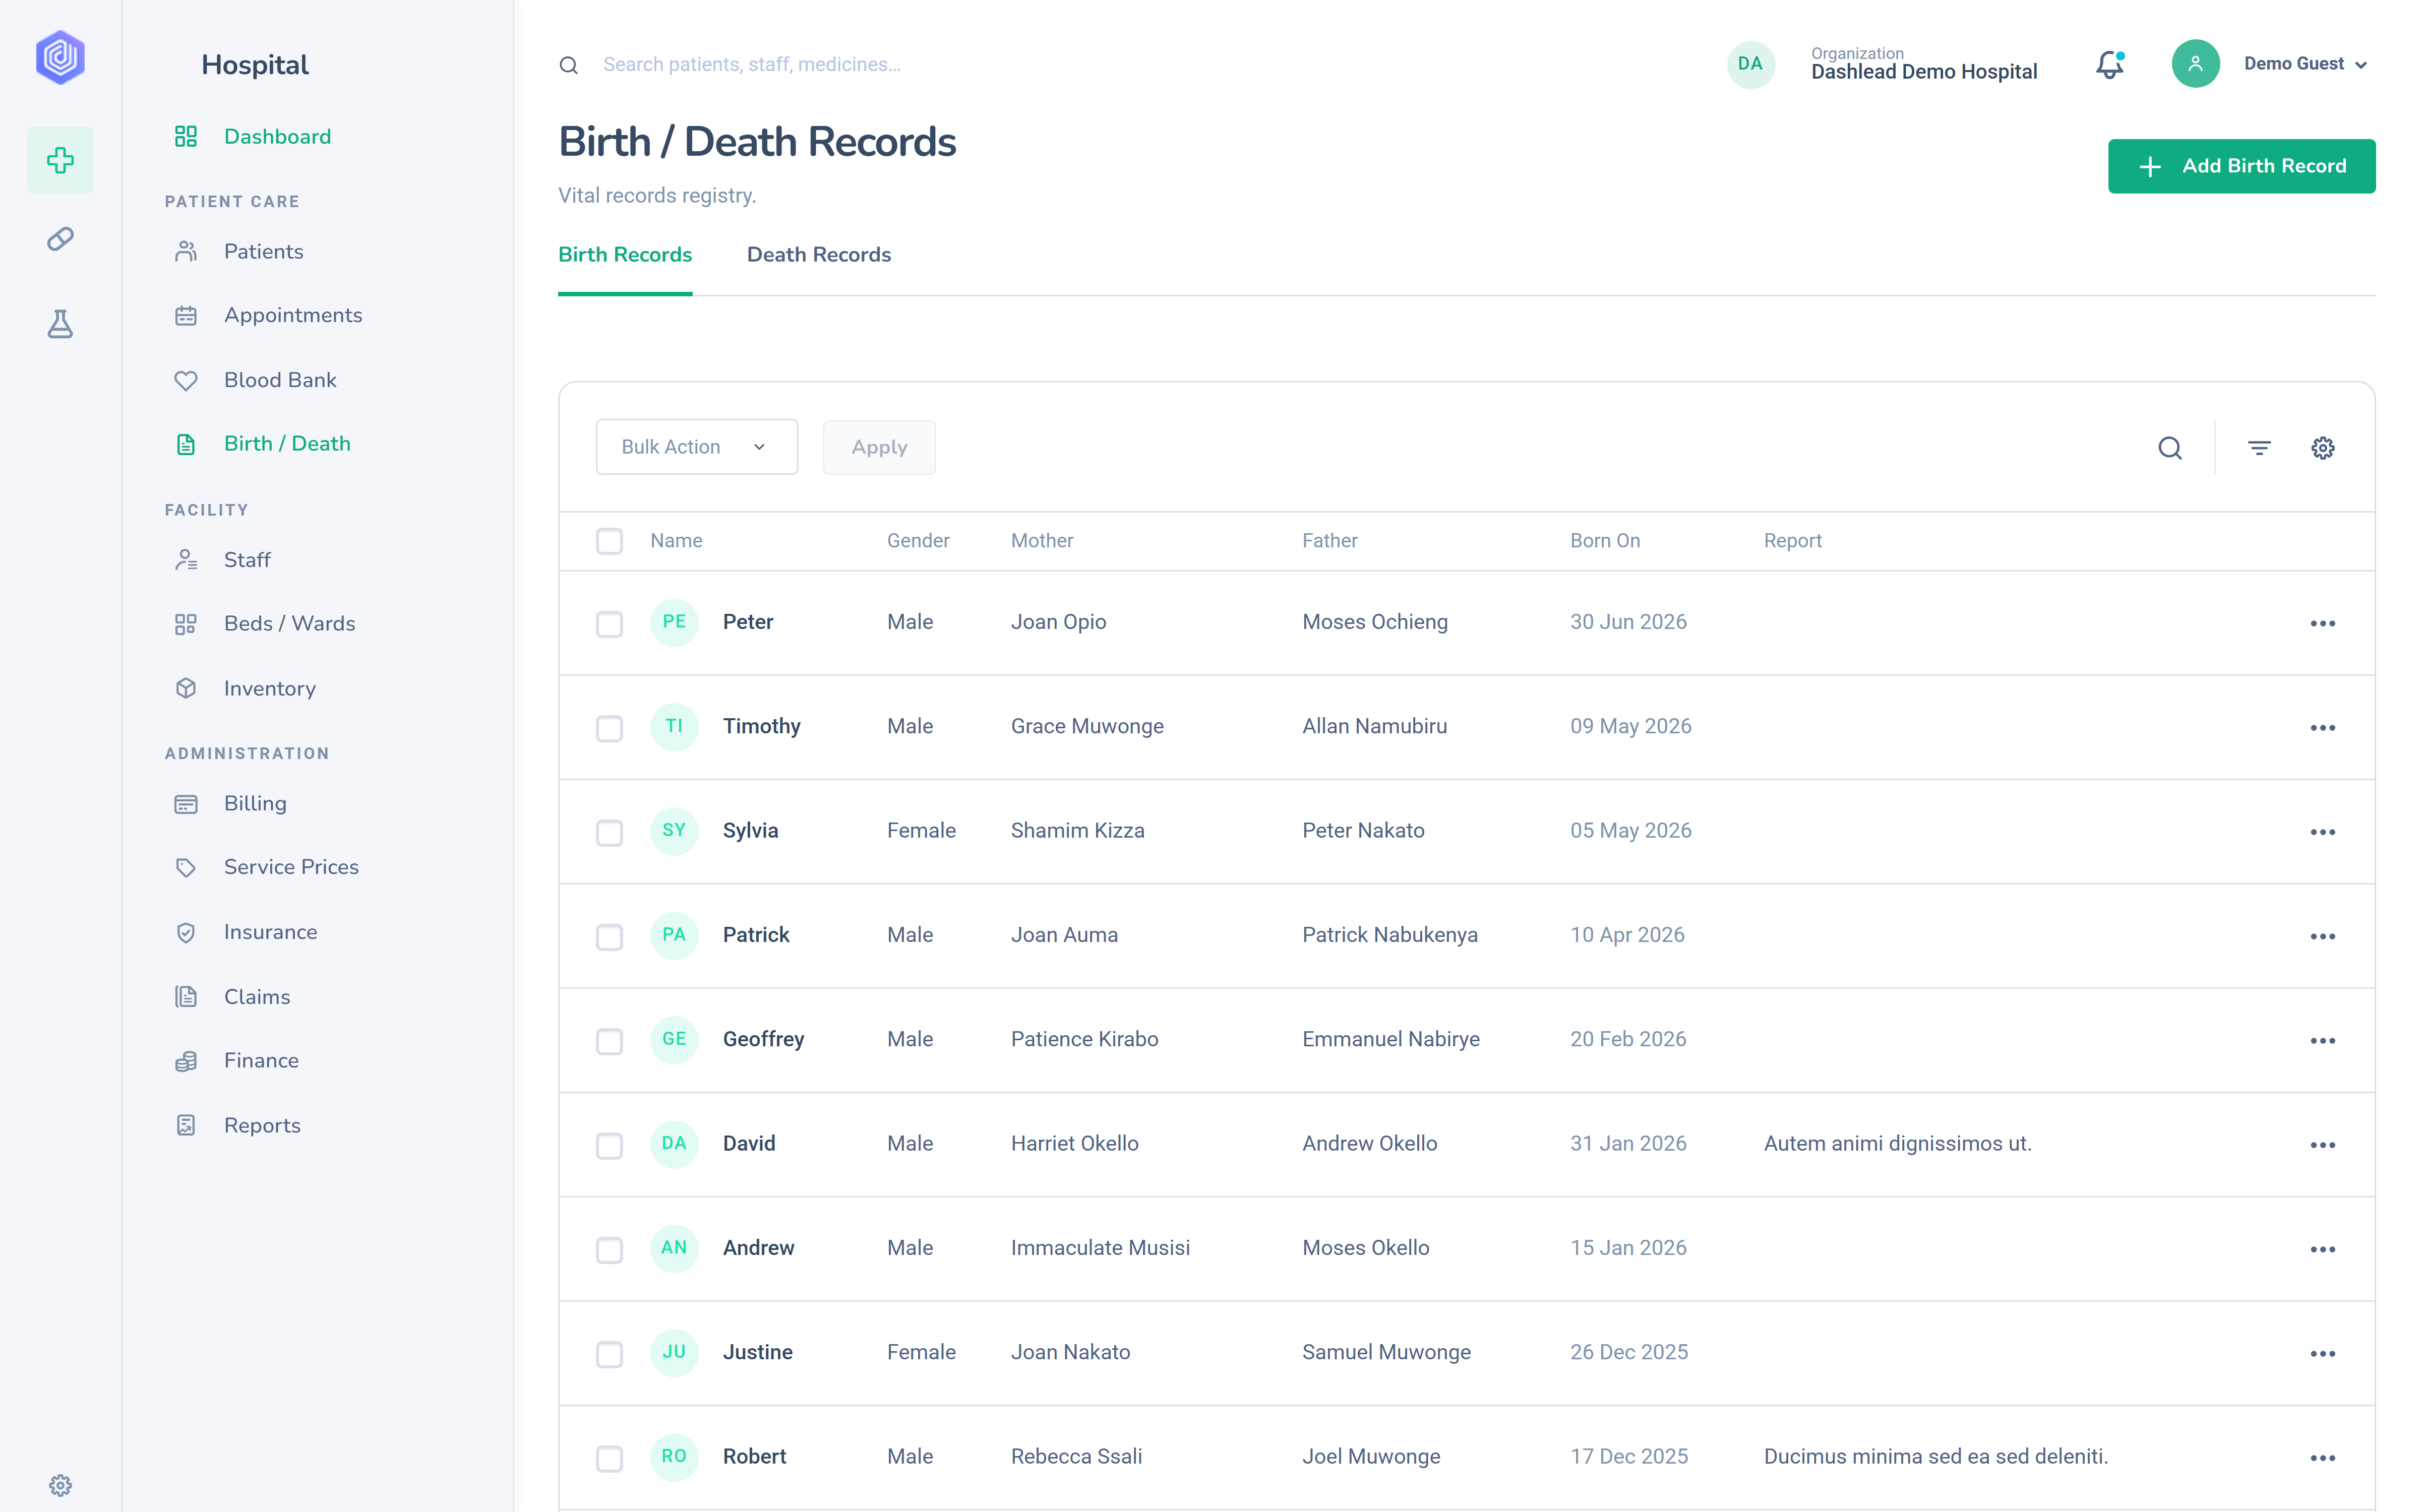Click the Inventory box icon
The height and width of the screenshot is (1512, 2420).
pyautogui.click(x=186, y=688)
